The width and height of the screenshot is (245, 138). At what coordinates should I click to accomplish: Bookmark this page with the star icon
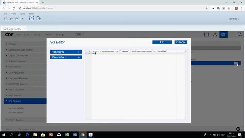pos(207,8)
